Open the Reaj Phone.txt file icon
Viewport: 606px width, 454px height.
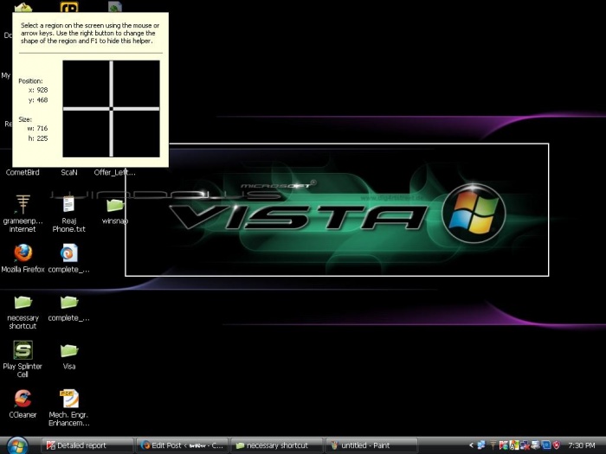(68, 204)
